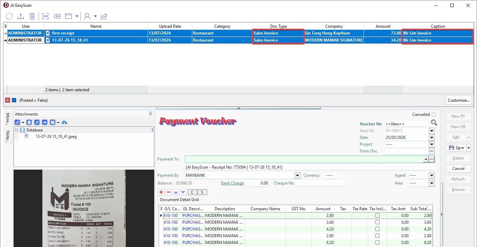Screen dimensions: 477x247
Task: Add a detail row with the red plus icon
Action: click(161, 192)
